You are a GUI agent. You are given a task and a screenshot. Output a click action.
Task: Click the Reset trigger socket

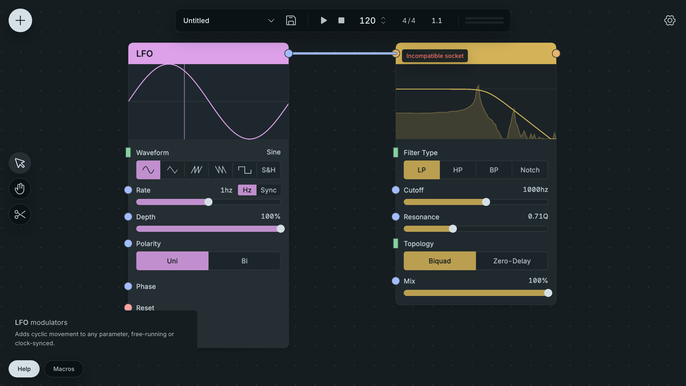tap(128, 307)
